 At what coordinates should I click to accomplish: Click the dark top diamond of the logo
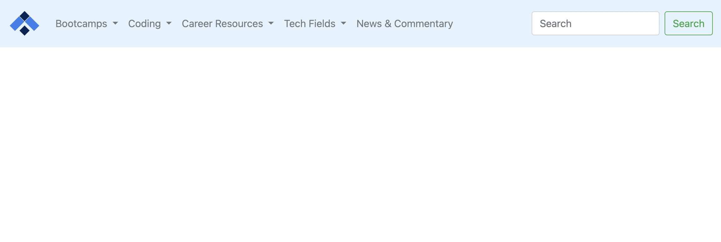click(25, 16)
